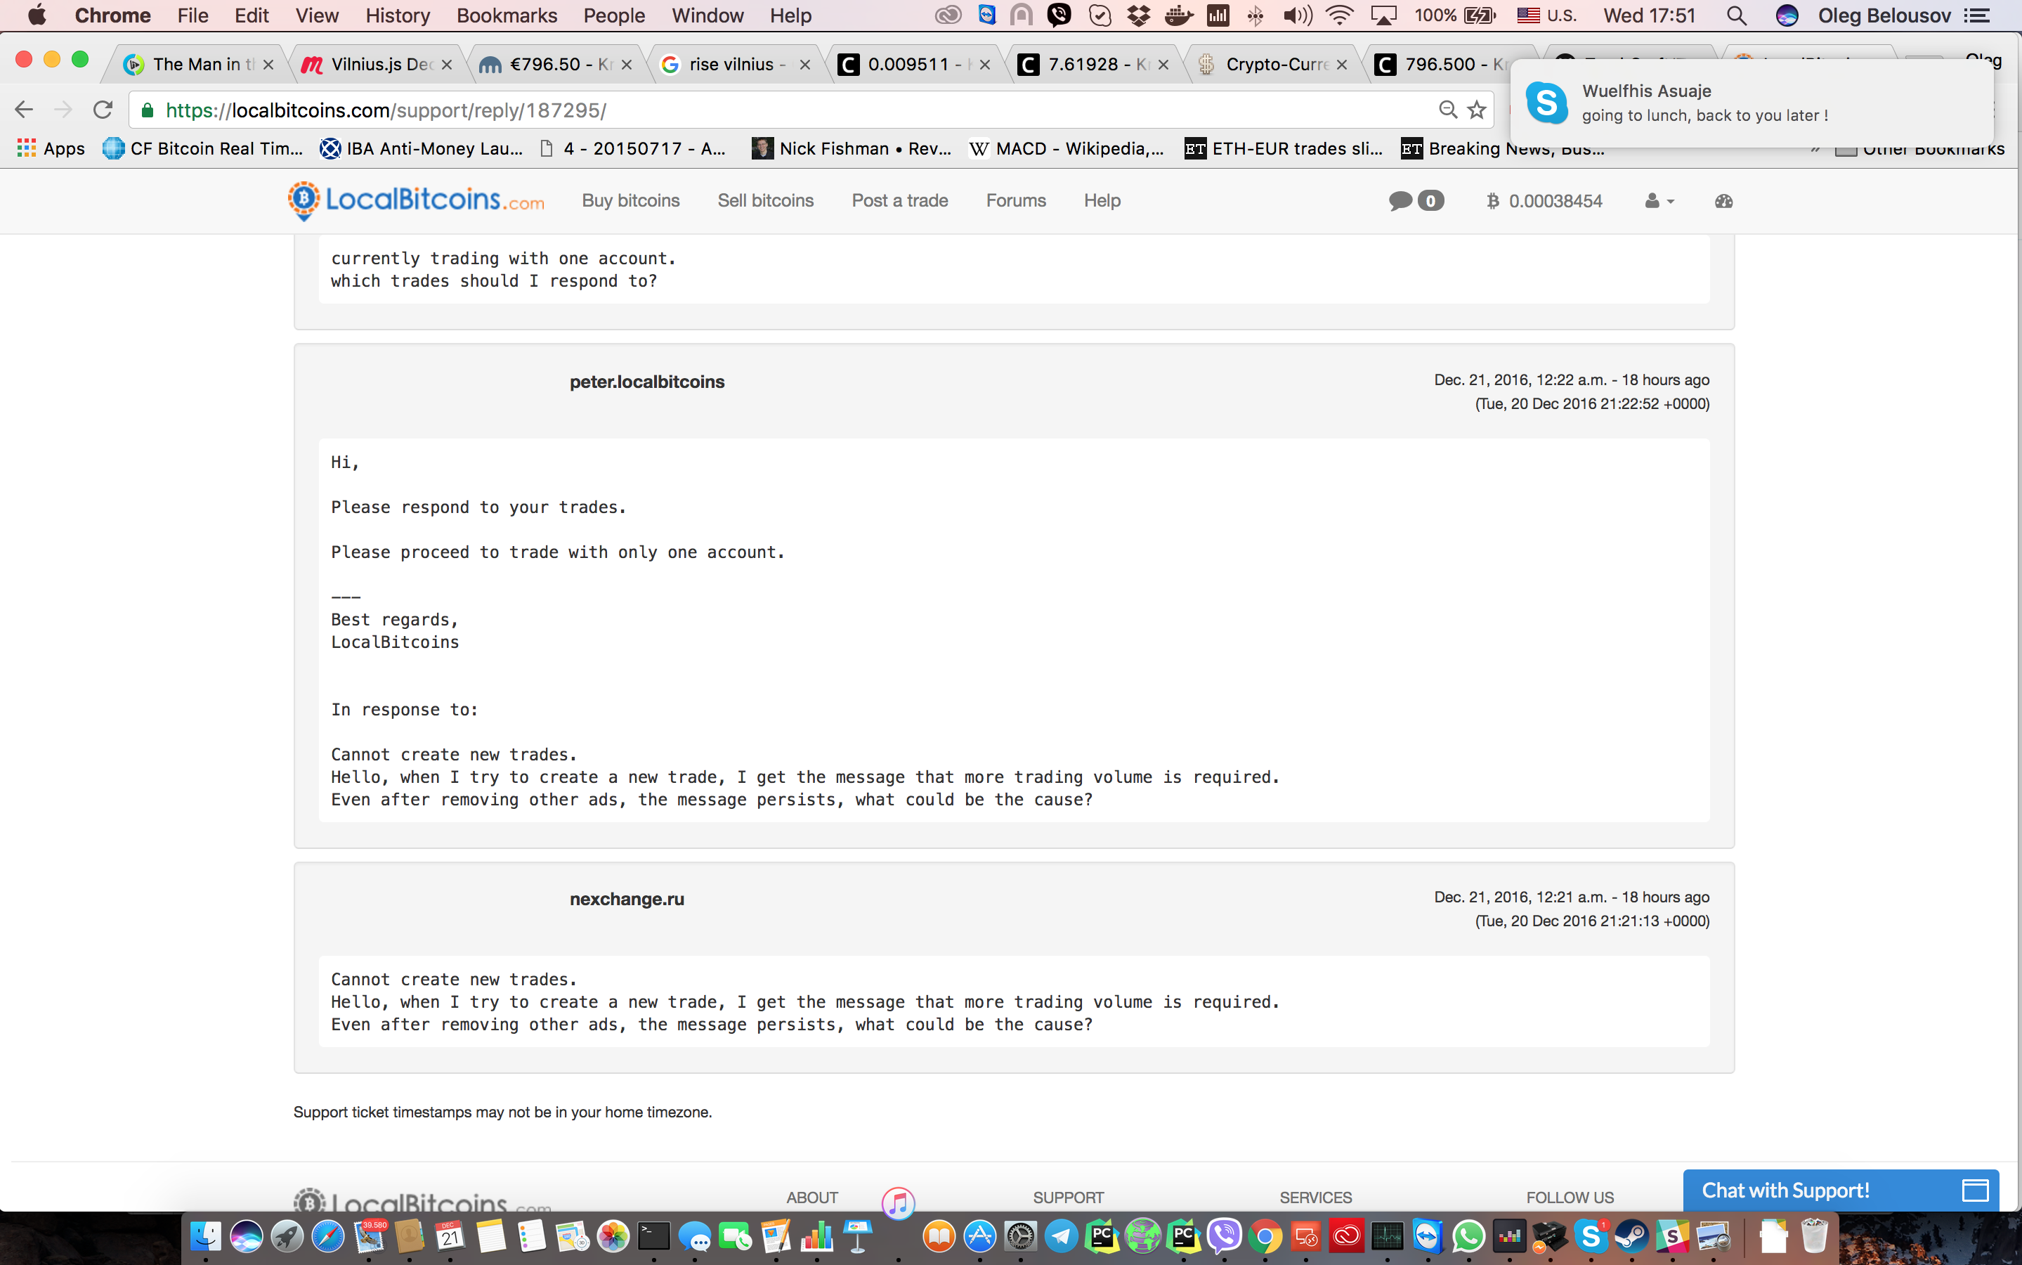The image size is (2022, 1265).
Task: Select the peter.localbitcoins username
Action: tap(647, 382)
